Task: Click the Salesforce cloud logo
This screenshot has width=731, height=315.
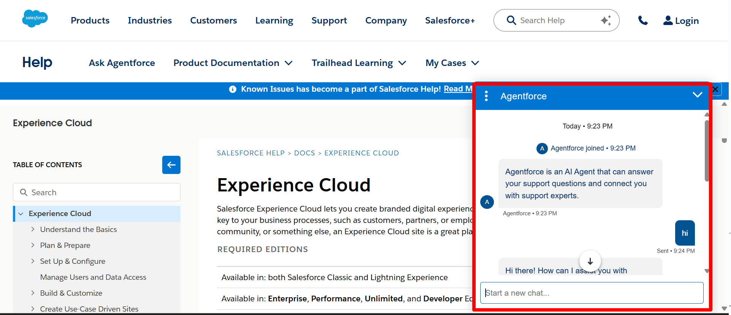Action: tap(35, 19)
